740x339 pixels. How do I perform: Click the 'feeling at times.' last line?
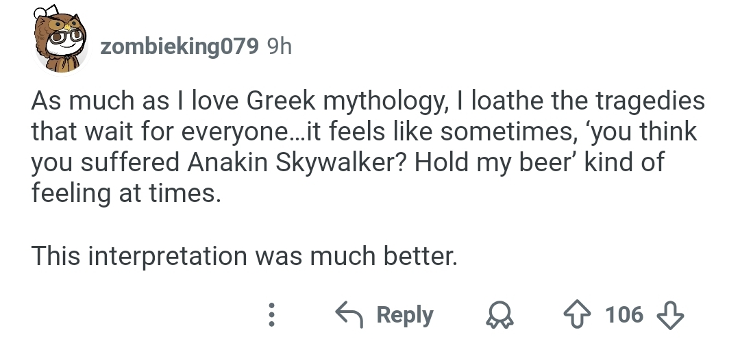pyautogui.click(x=126, y=193)
